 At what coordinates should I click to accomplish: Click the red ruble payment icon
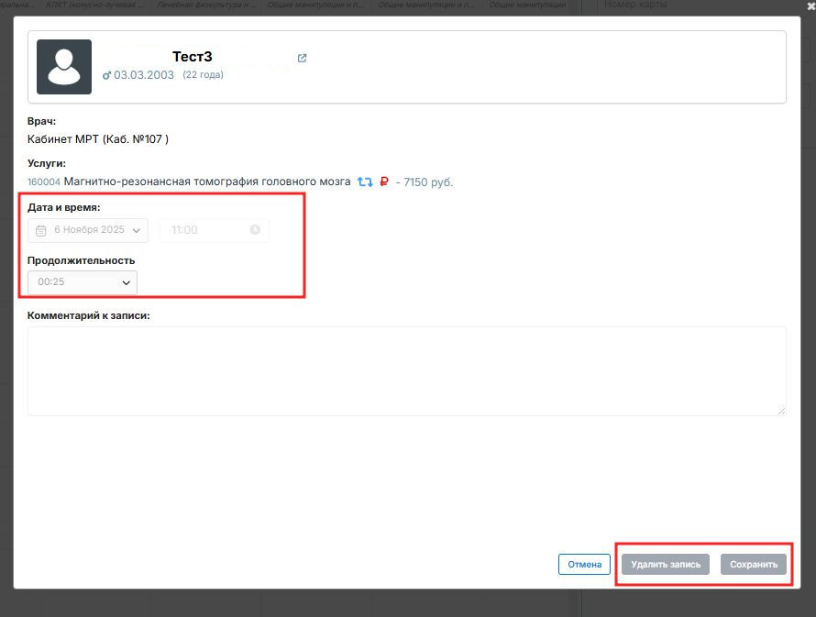(x=384, y=182)
